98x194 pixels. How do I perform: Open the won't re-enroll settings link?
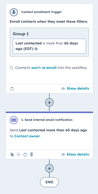44,68
